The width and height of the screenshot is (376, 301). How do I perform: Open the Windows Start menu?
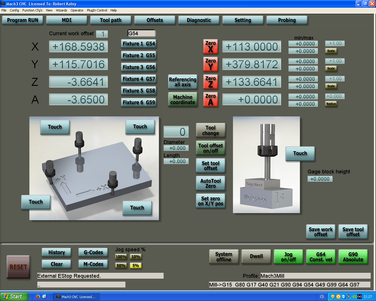tap(14, 297)
